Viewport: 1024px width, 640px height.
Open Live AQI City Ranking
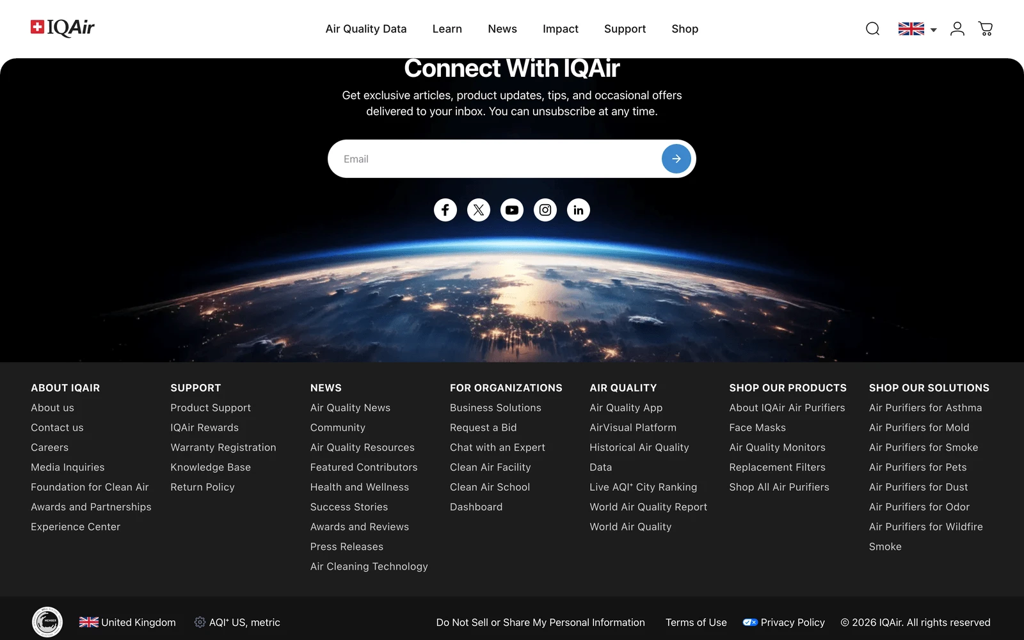pyautogui.click(x=643, y=487)
